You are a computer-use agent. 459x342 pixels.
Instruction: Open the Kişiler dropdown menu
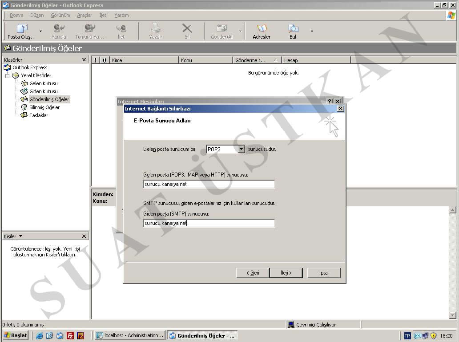point(20,236)
